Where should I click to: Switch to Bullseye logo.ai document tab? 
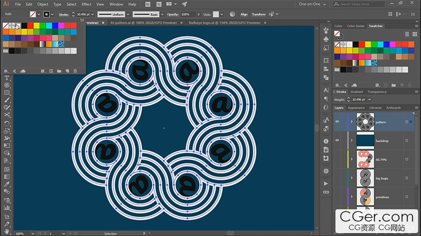(x=224, y=23)
